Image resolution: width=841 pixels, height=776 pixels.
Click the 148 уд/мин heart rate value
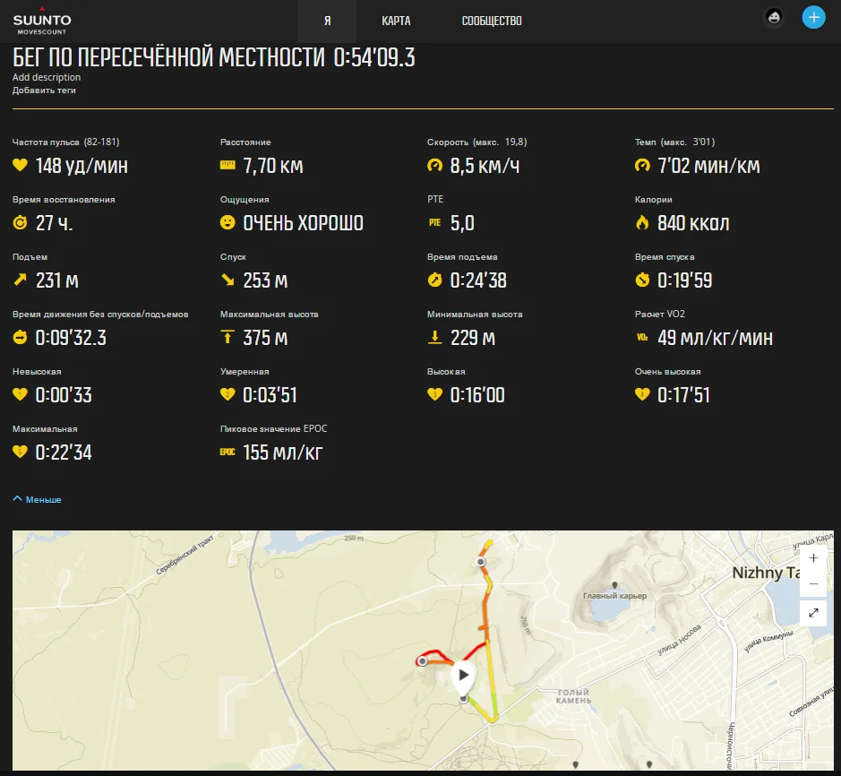point(82,165)
